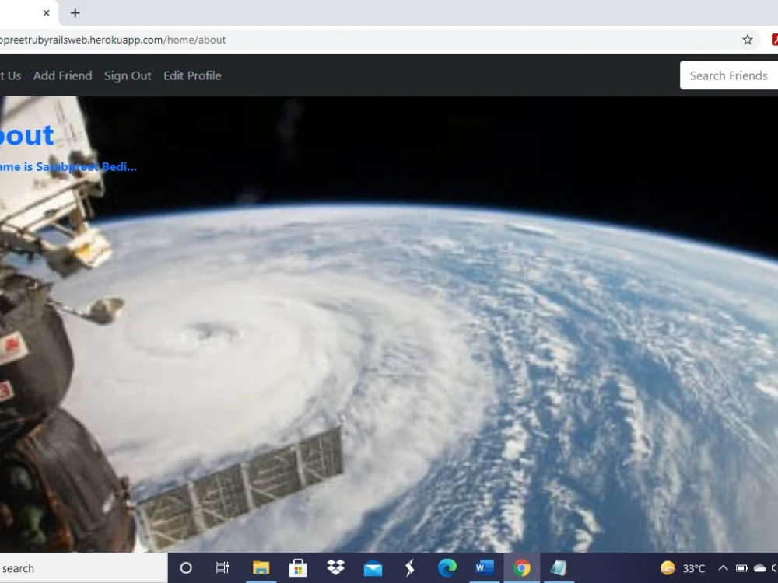
Task: Open the Edit Profile page
Action: click(192, 76)
